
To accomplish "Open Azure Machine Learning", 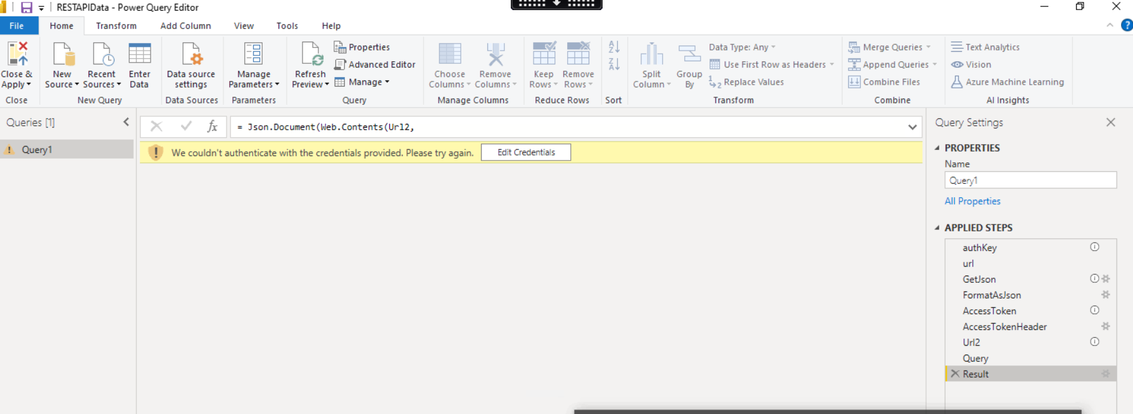I will coord(1008,82).
